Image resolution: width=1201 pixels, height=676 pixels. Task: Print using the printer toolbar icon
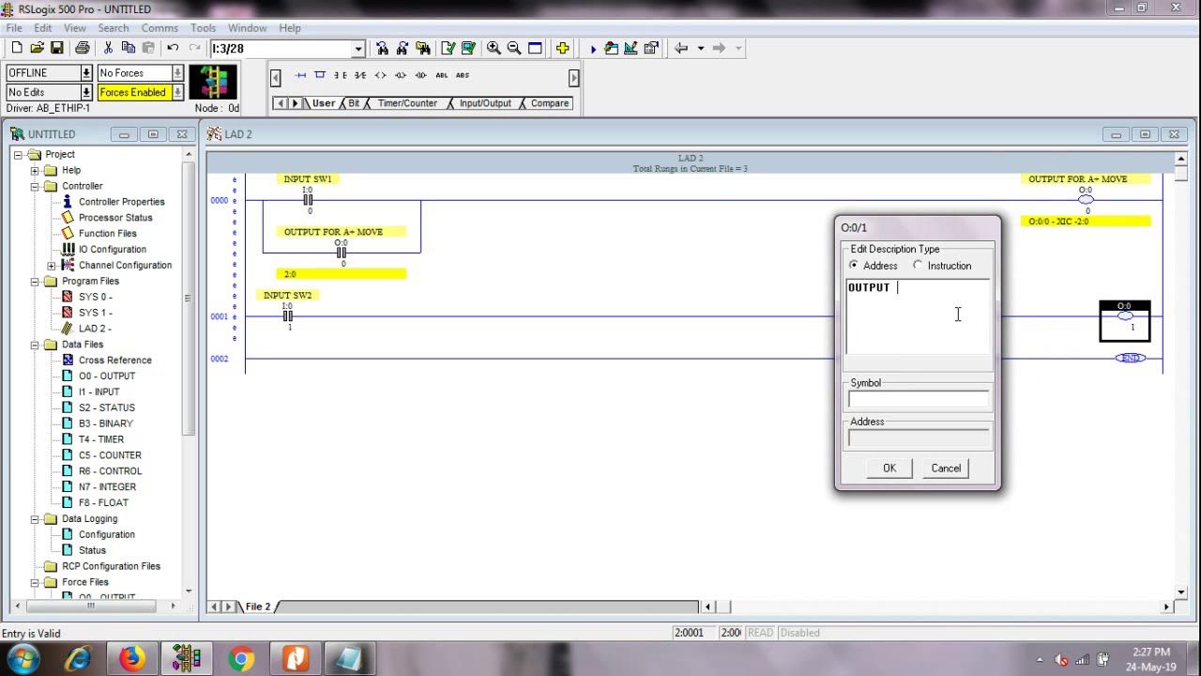(82, 48)
